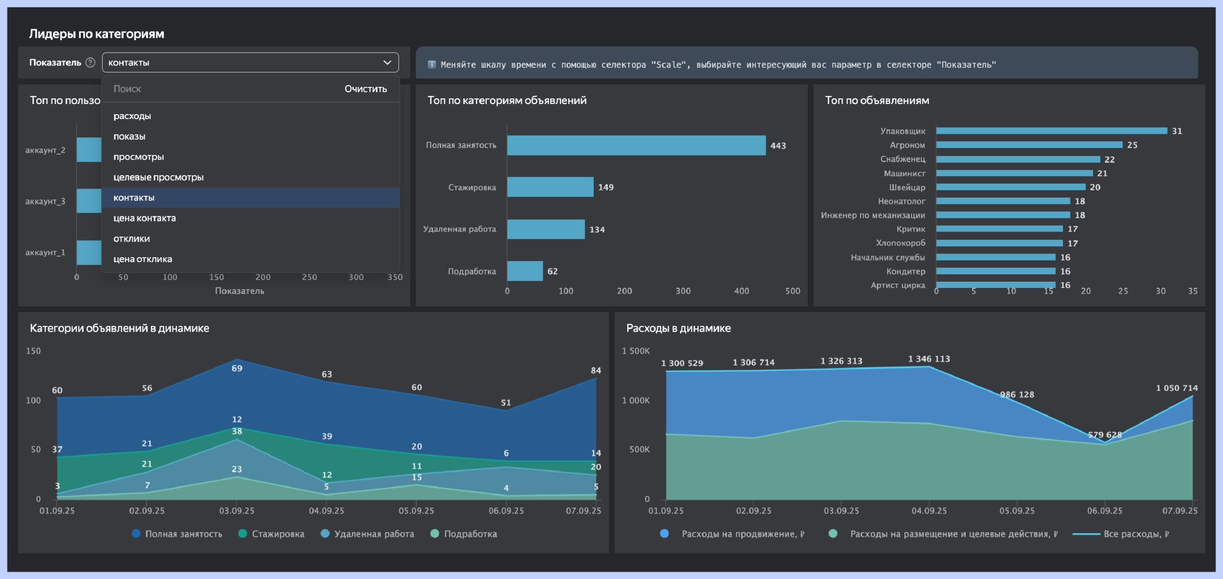Select целевые просмотры option
The image size is (1223, 579).
159,177
